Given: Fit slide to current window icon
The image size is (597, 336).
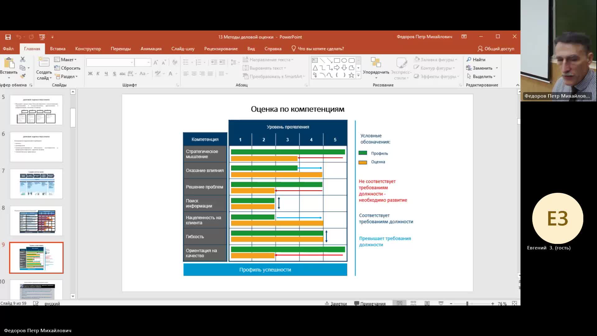Looking at the screenshot, I should (x=515, y=303).
